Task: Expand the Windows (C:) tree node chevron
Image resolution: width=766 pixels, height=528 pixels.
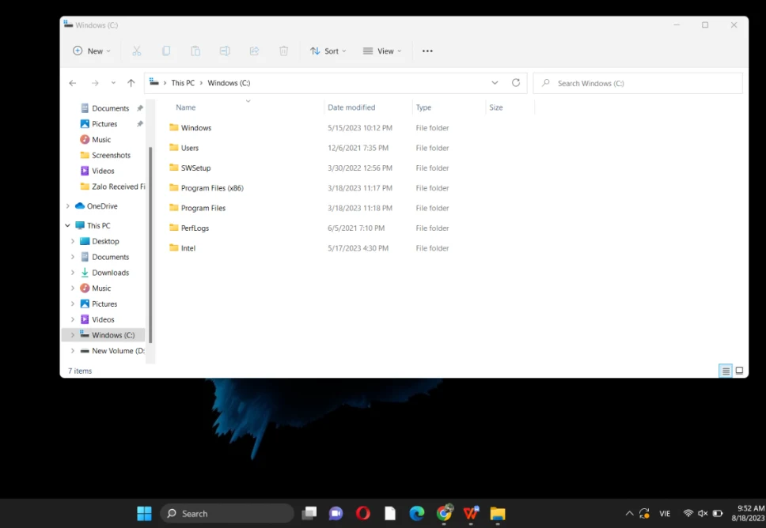Action: pyautogui.click(x=72, y=335)
